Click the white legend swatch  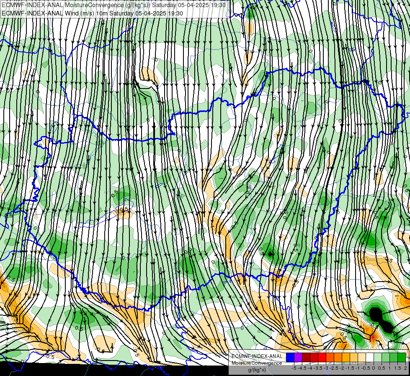tap(370, 358)
